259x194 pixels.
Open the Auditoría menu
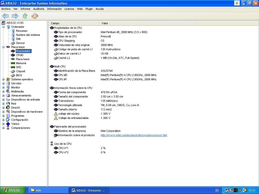[39, 9]
